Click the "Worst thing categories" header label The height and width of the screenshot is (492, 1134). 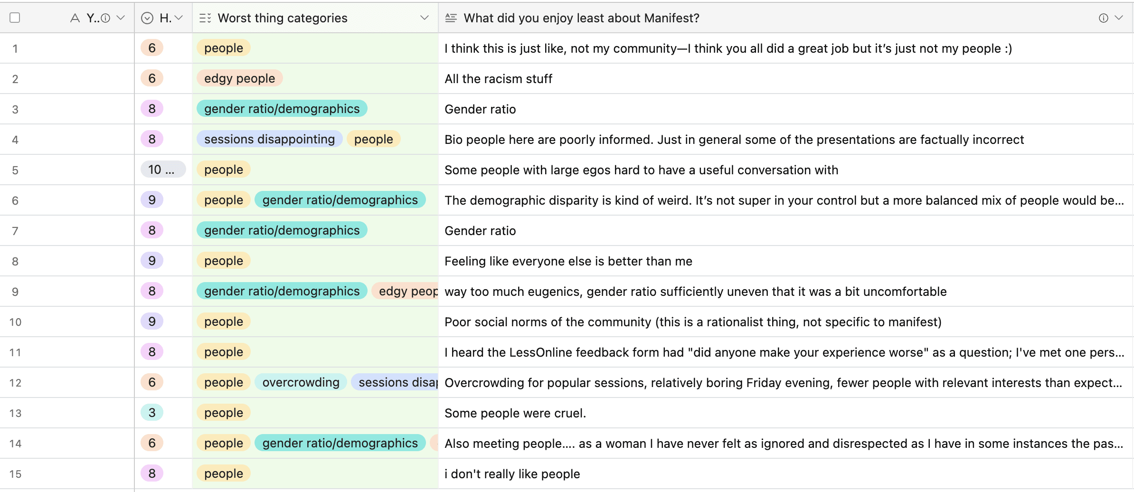point(283,18)
